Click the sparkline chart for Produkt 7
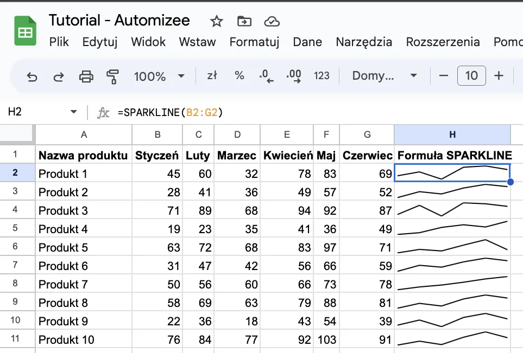523x353 pixels. (452, 284)
